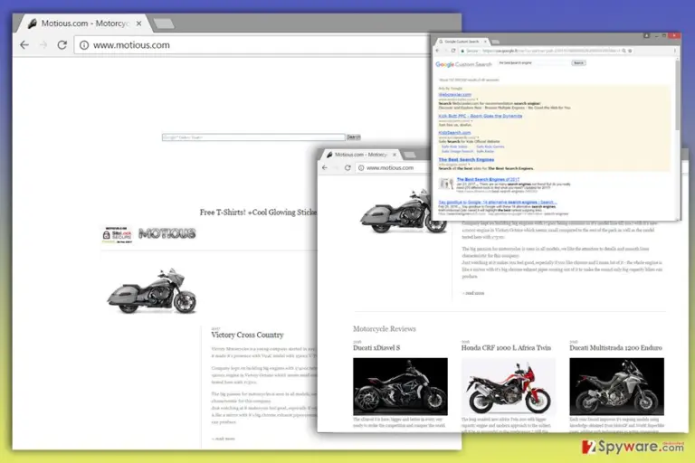Click the Google Custom Search input on Motious page
Screen dimensions: 695x463
coord(253,137)
